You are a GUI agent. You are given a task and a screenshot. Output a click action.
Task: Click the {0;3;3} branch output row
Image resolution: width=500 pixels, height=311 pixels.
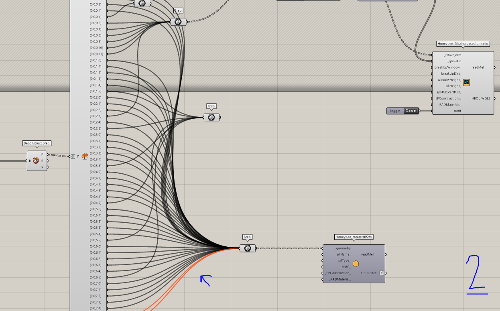pos(96,153)
